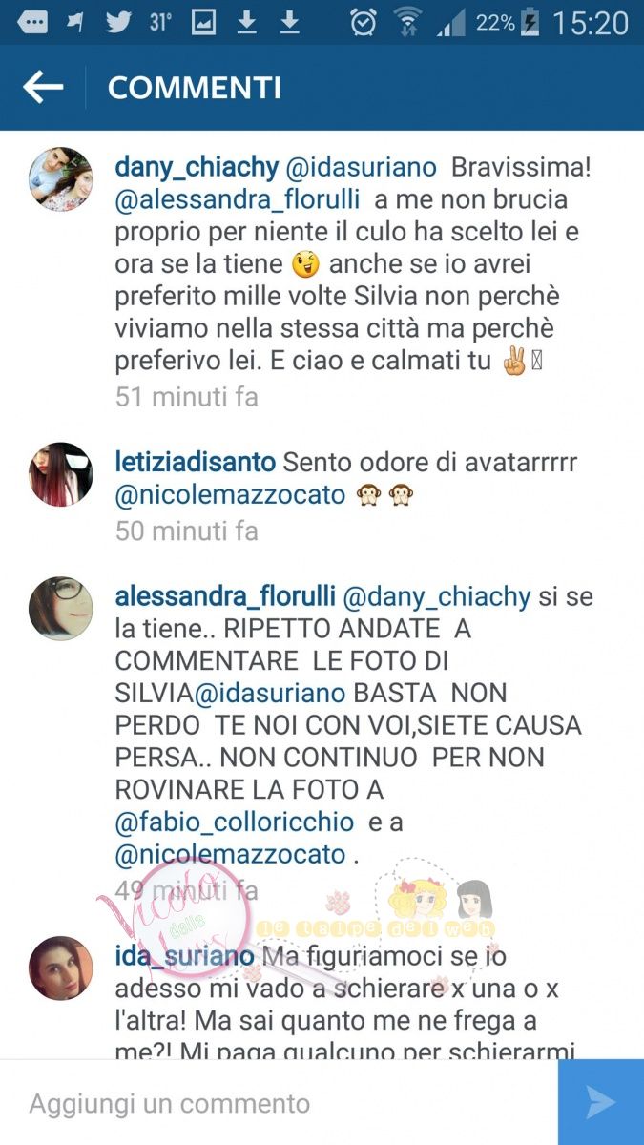Tap the back arrow in Commenti header

coord(42,88)
